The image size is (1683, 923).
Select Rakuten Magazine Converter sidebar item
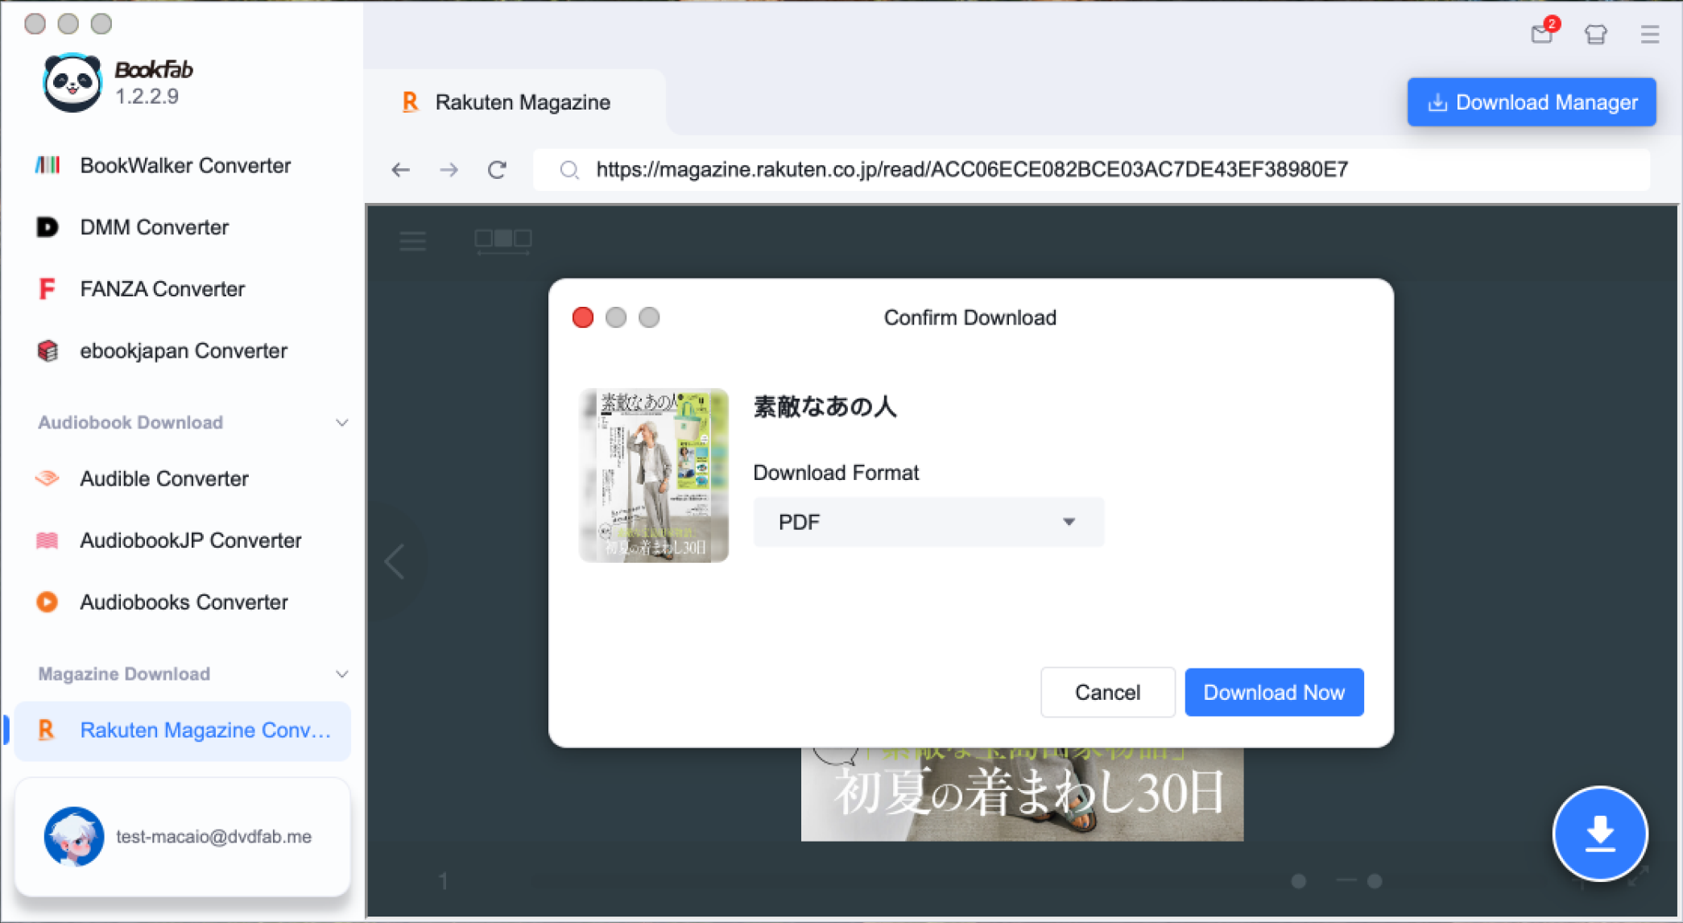[184, 730]
